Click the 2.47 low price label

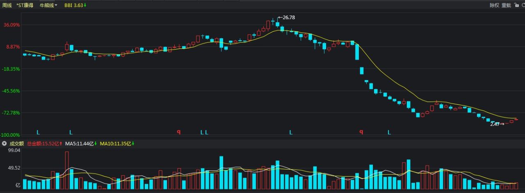(495, 124)
